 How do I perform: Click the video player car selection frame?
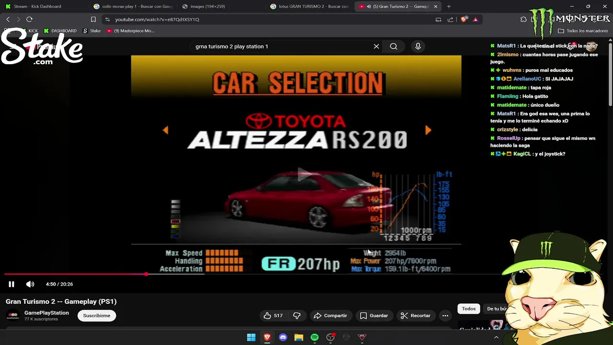point(296,164)
